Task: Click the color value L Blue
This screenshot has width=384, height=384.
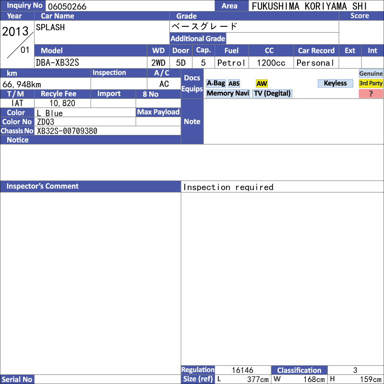Action: pyautogui.click(x=50, y=113)
